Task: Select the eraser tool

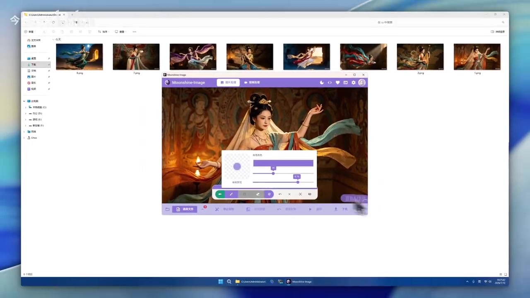Action: [258, 194]
